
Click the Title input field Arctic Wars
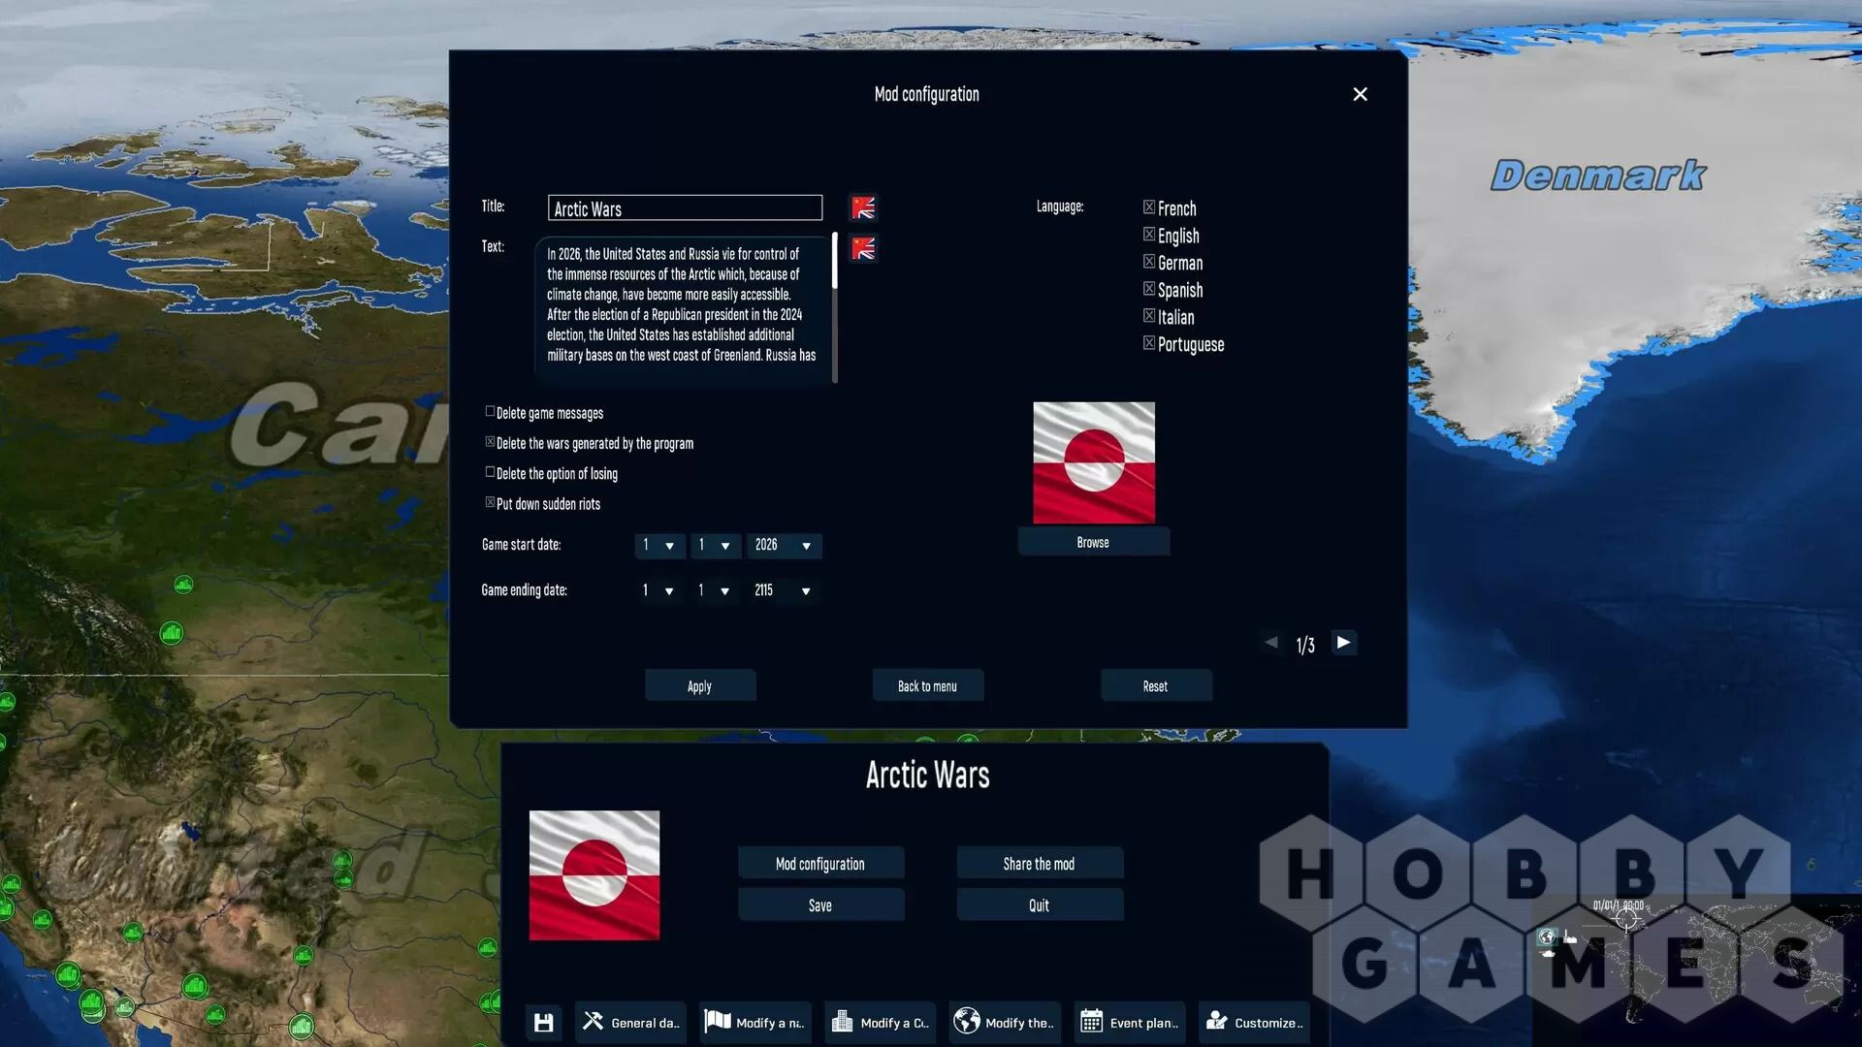point(685,208)
